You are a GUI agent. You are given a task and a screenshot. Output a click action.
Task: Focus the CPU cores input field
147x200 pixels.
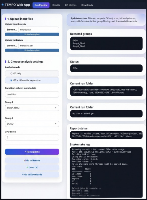pyautogui.click(x=32, y=137)
